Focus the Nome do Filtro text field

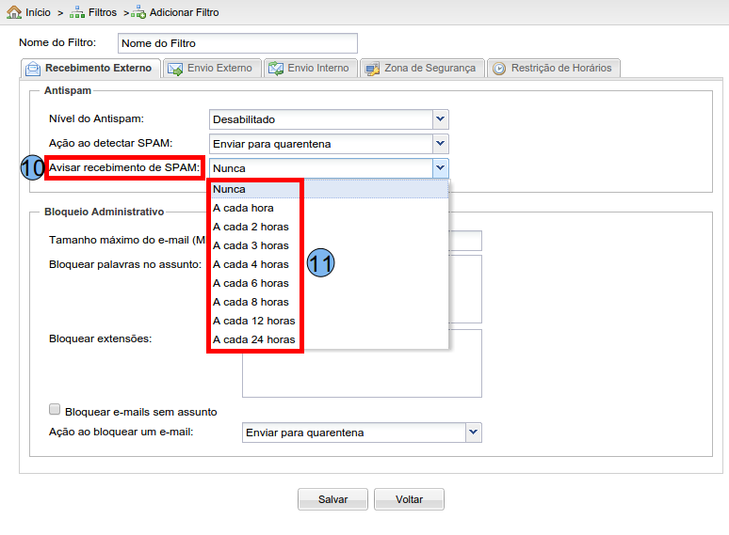point(237,43)
